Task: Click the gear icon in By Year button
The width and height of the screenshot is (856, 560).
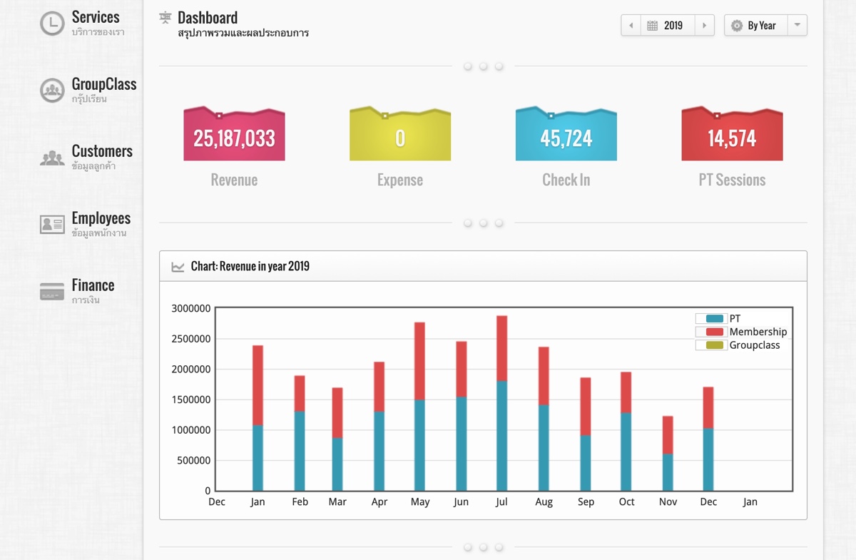Action: click(x=737, y=26)
